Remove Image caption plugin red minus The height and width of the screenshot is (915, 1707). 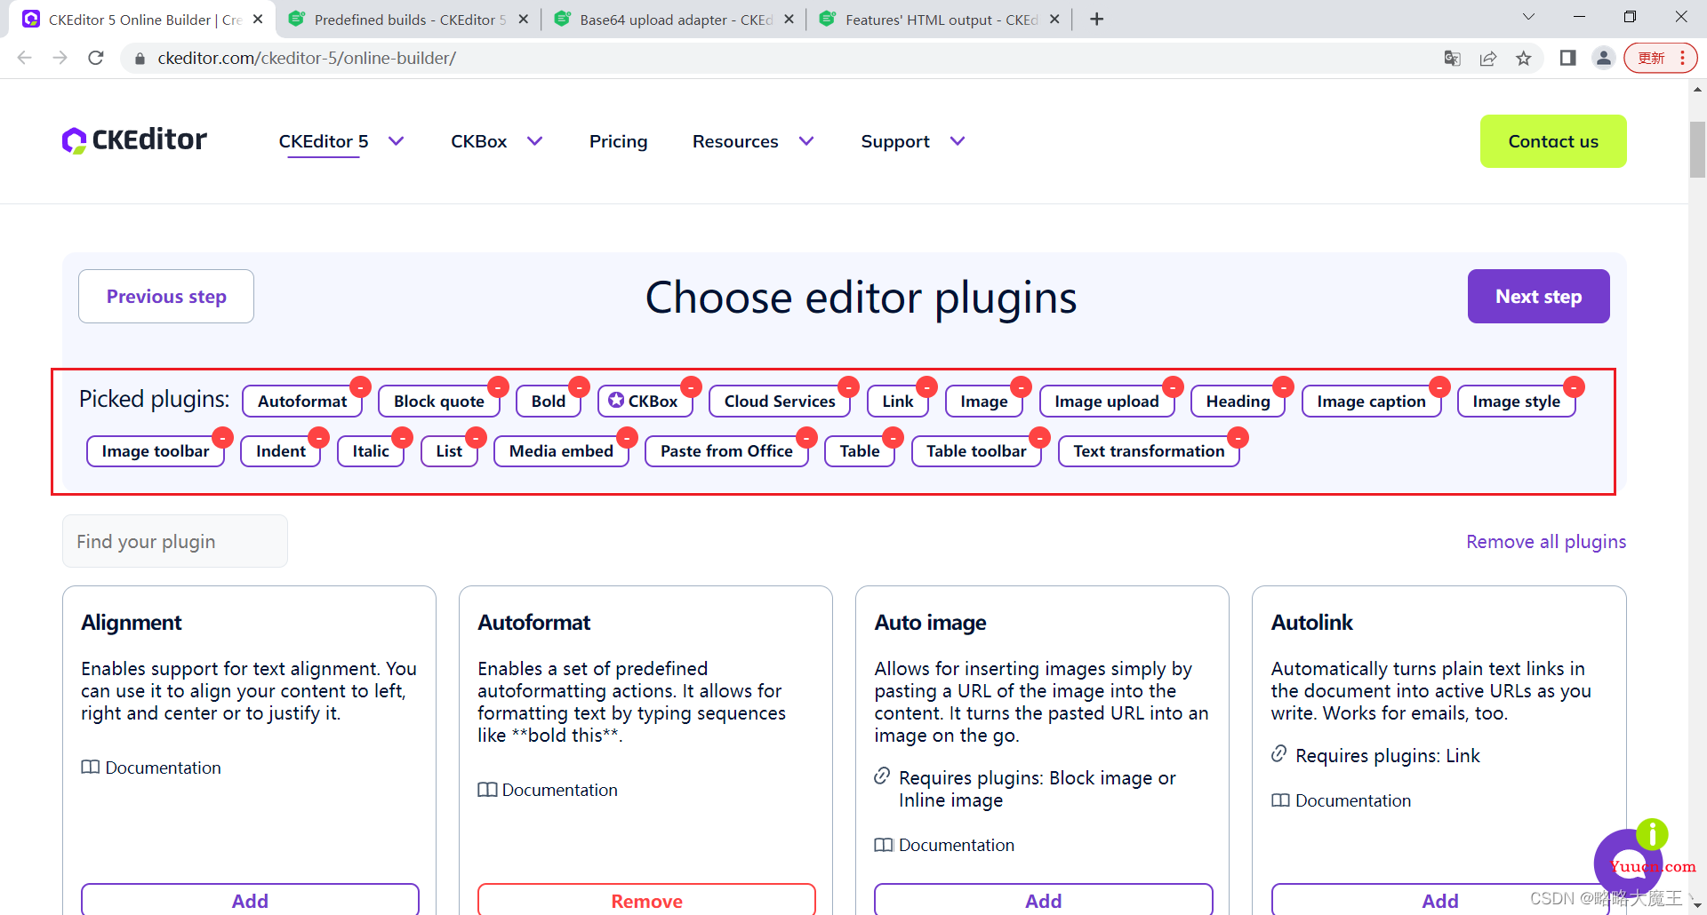(x=1439, y=386)
